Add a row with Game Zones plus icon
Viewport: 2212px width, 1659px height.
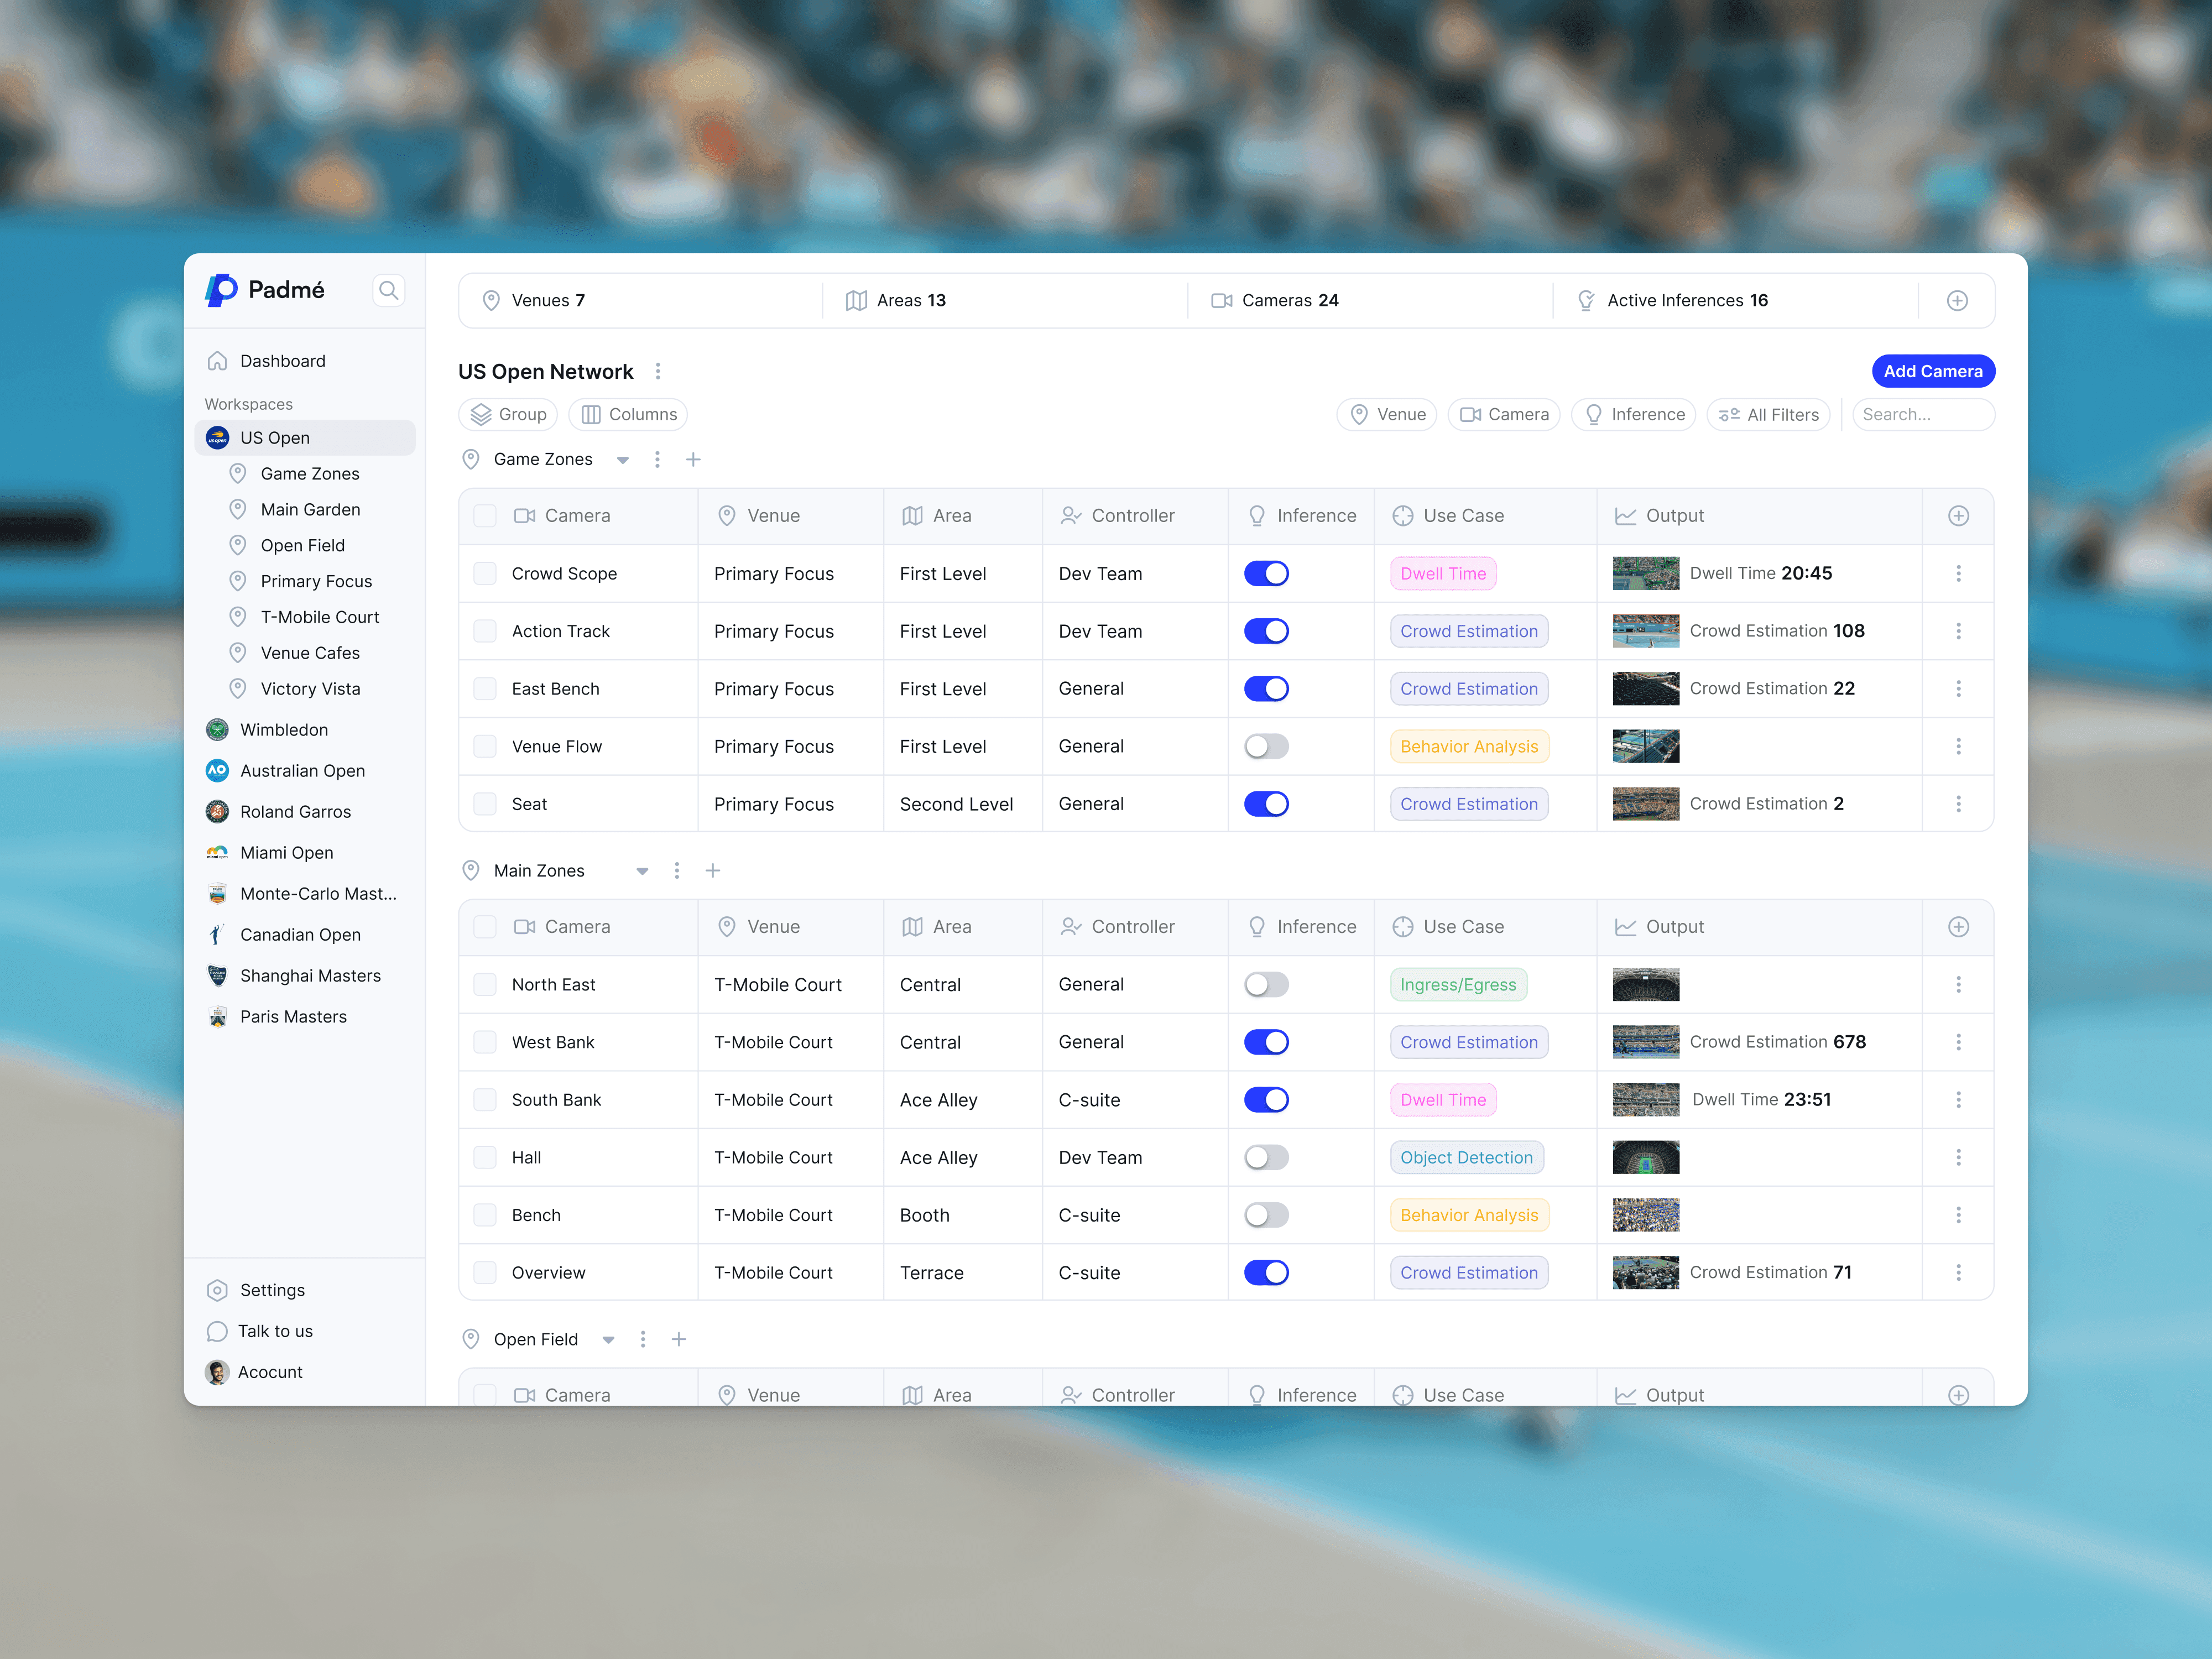coord(693,459)
